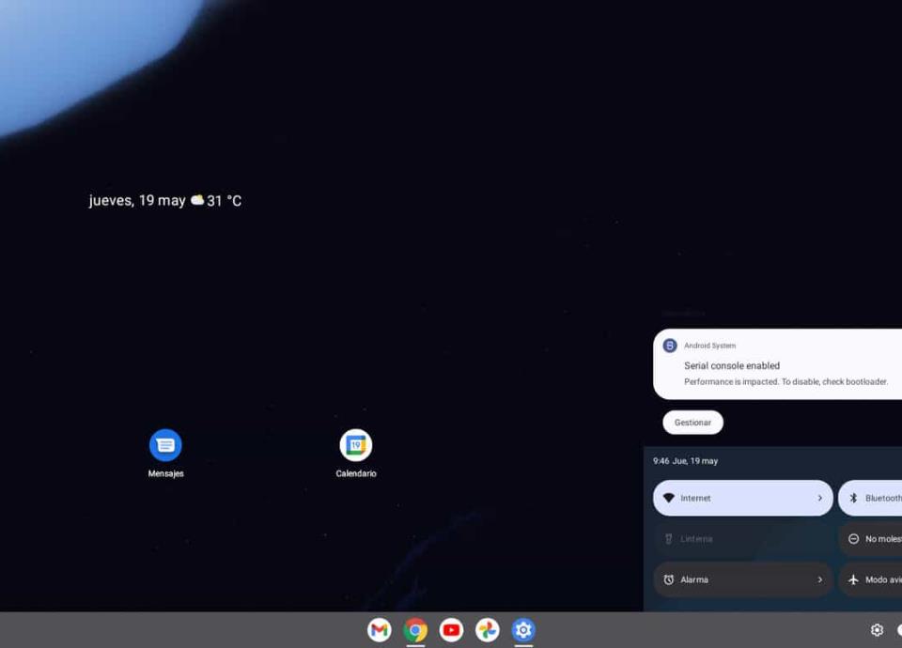Open the Settings app in taskbar
The height and width of the screenshot is (648, 902).
tap(523, 630)
